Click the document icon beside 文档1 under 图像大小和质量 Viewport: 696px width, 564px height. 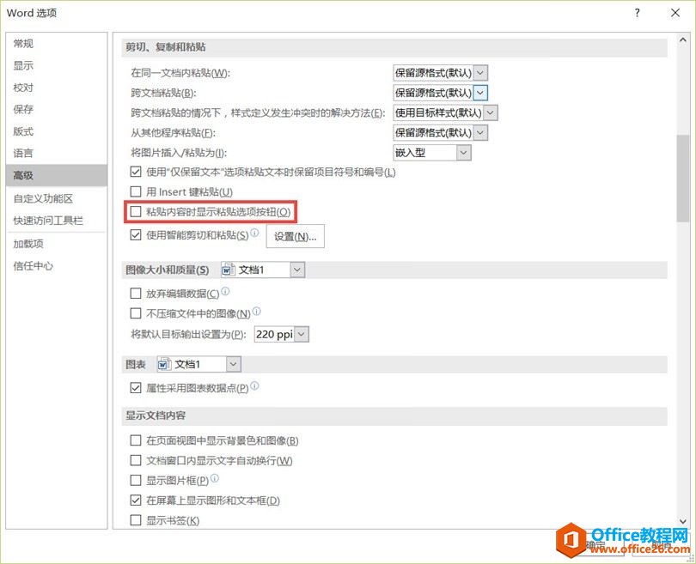(227, 269)
